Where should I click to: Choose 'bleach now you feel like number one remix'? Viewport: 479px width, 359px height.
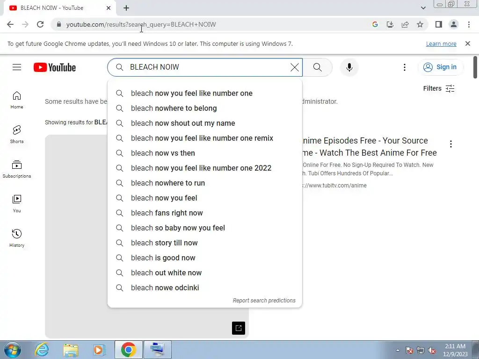coord(205,138)
